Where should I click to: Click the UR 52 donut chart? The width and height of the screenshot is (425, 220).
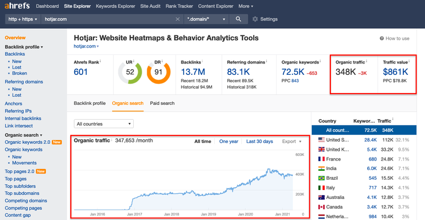(130, 73)
